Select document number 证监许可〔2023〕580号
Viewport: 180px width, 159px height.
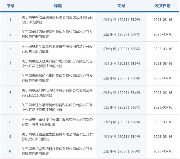[x=121, y=20]
